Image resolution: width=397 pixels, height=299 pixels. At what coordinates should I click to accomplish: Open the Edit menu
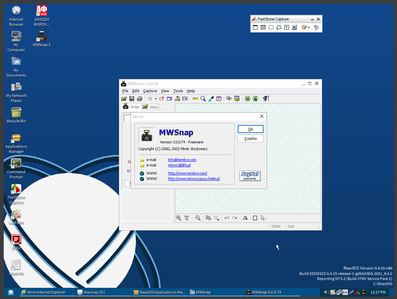point(136,91)
